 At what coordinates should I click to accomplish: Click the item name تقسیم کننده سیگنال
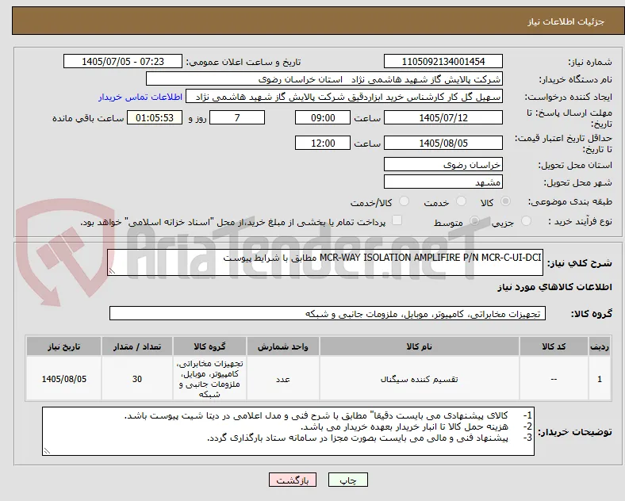pyautogui.click(x=420, y=379)
